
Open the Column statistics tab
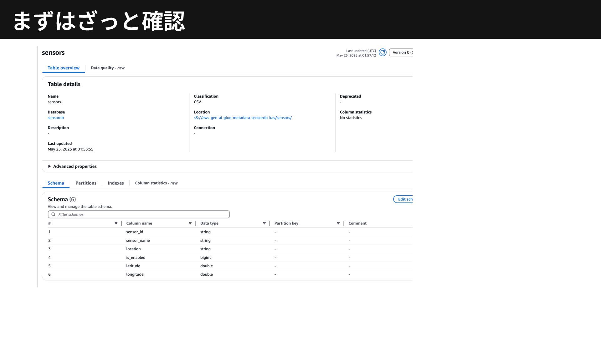tap(156, 183)
